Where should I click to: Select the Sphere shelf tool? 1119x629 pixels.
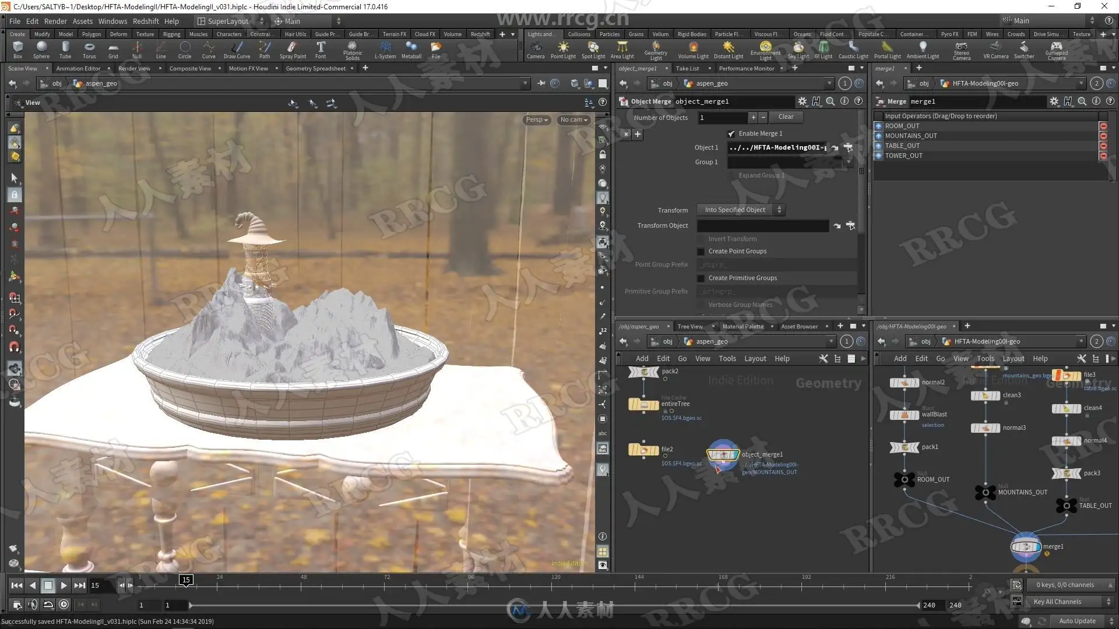tap(41, 50)
